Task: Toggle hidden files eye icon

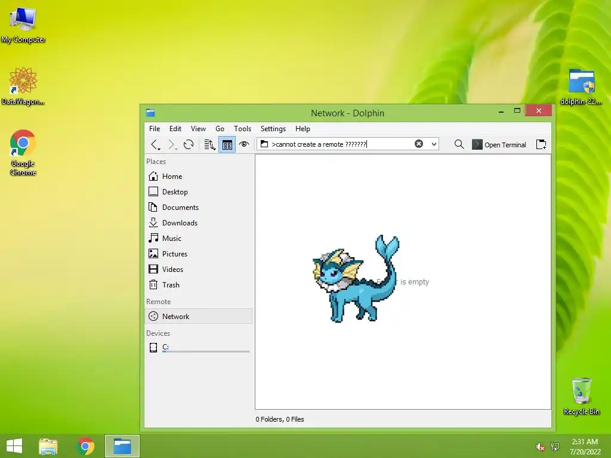Action: pyautogui.click(x=244, y=144)
